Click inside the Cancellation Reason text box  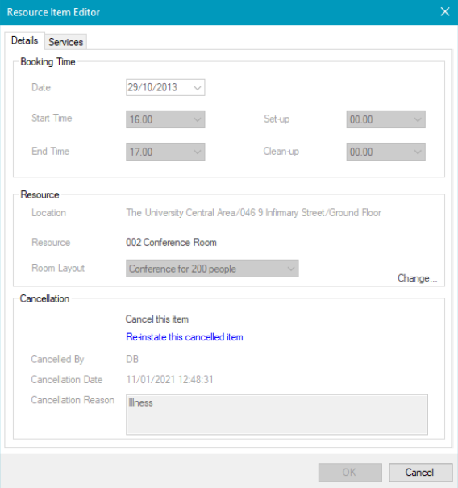pos(277,415)
